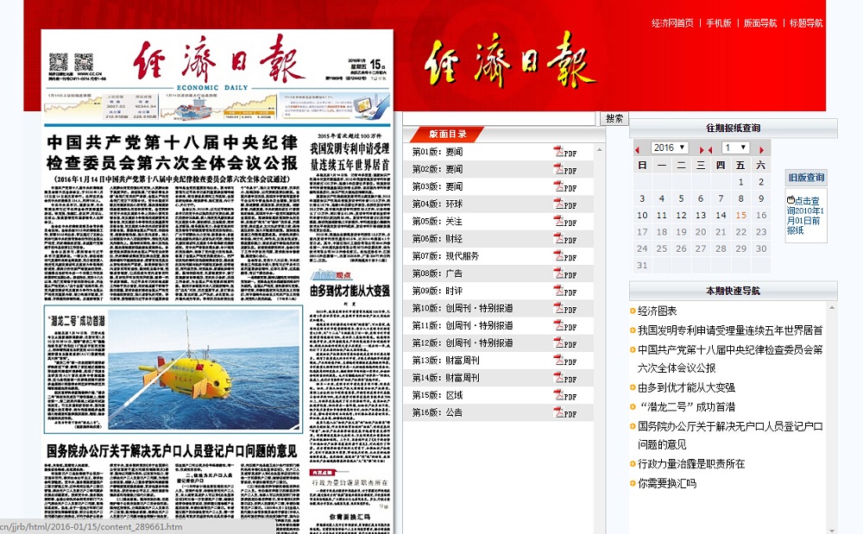The height and width of the screenshot is (534, 863).
Task: Download PDF of 第05版 关注
Action: pyautogui.click(x=564, y=222)
